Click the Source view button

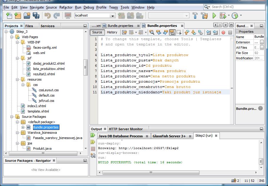click(97, 32)
